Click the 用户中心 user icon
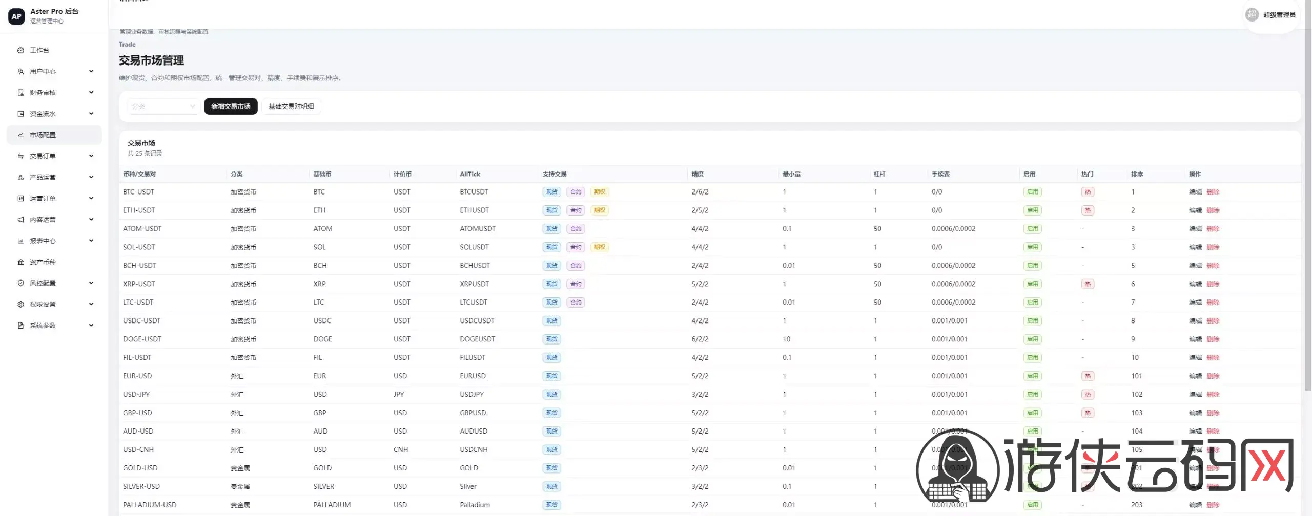 (x=20, y=71)
